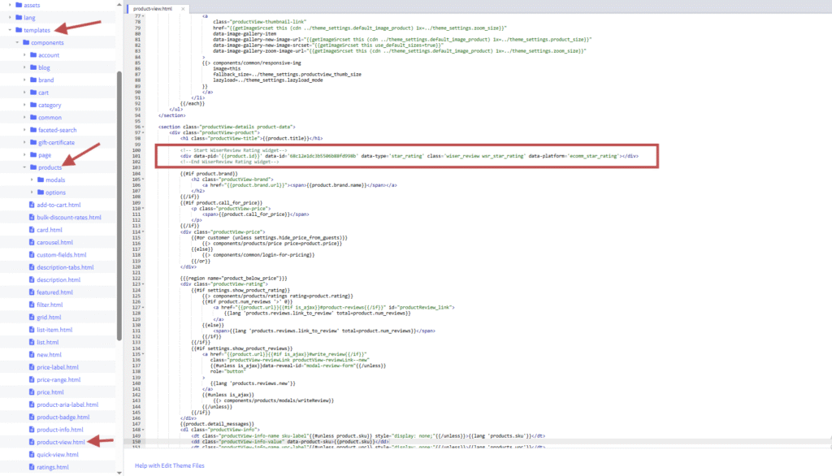The width and height of the screenshot is (832, 476).
Task: Click the file icon beside ratings.html
Action: point(32,467)
